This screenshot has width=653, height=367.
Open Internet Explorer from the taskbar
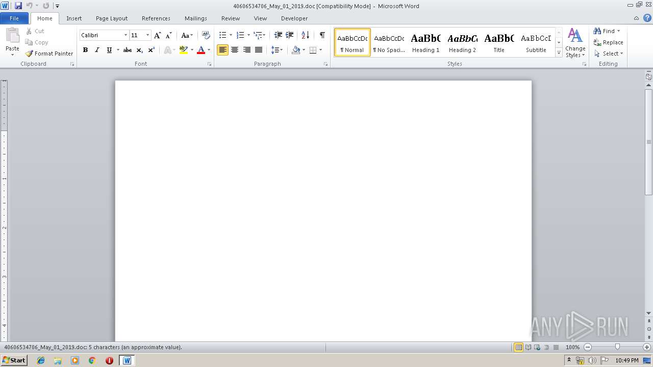[x=41, y=360]
